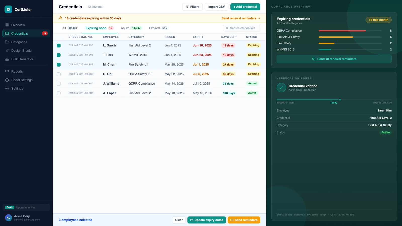
Task: Click the Search credentials field
Action: point(241,28)
